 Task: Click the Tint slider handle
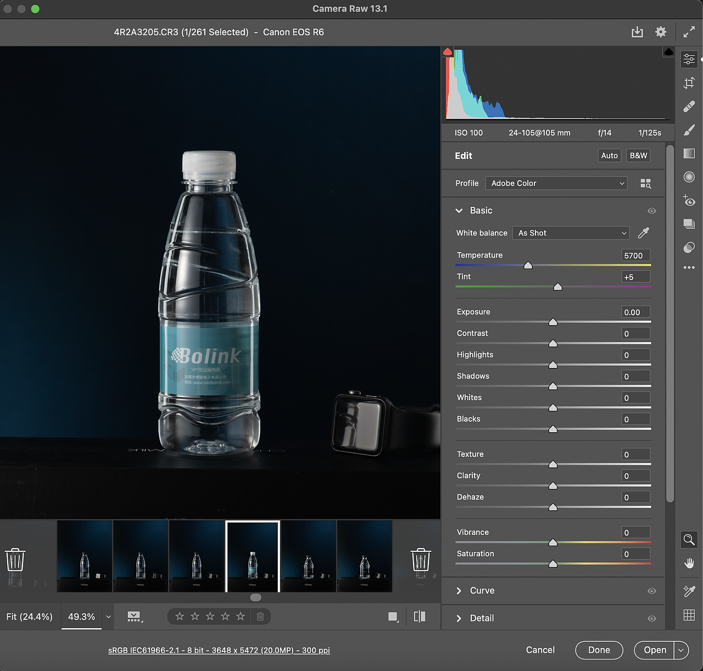(x=558, y=287)
